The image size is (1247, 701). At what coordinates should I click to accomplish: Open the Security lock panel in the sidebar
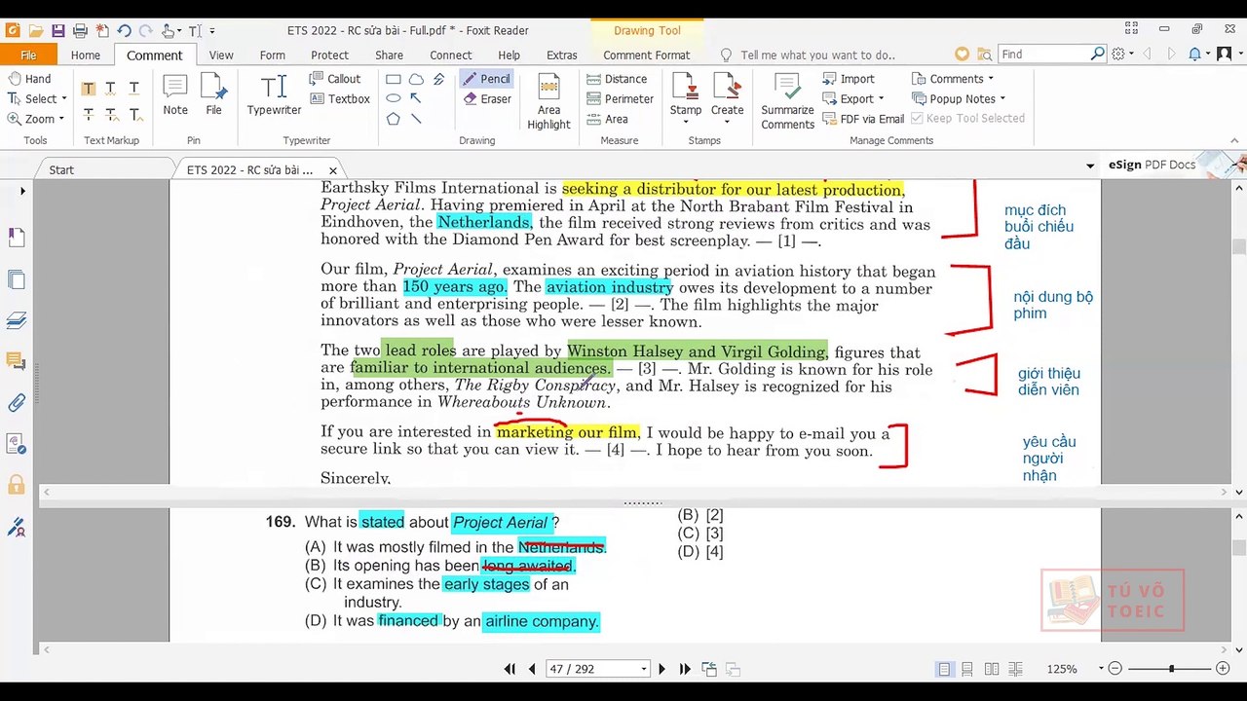pyautogui.click(x=17, y=484)
